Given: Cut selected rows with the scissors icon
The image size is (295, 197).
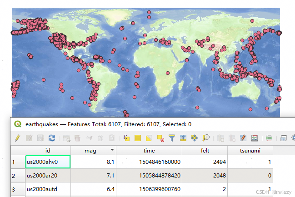Looking at the screenshot, I should point(89,138).
